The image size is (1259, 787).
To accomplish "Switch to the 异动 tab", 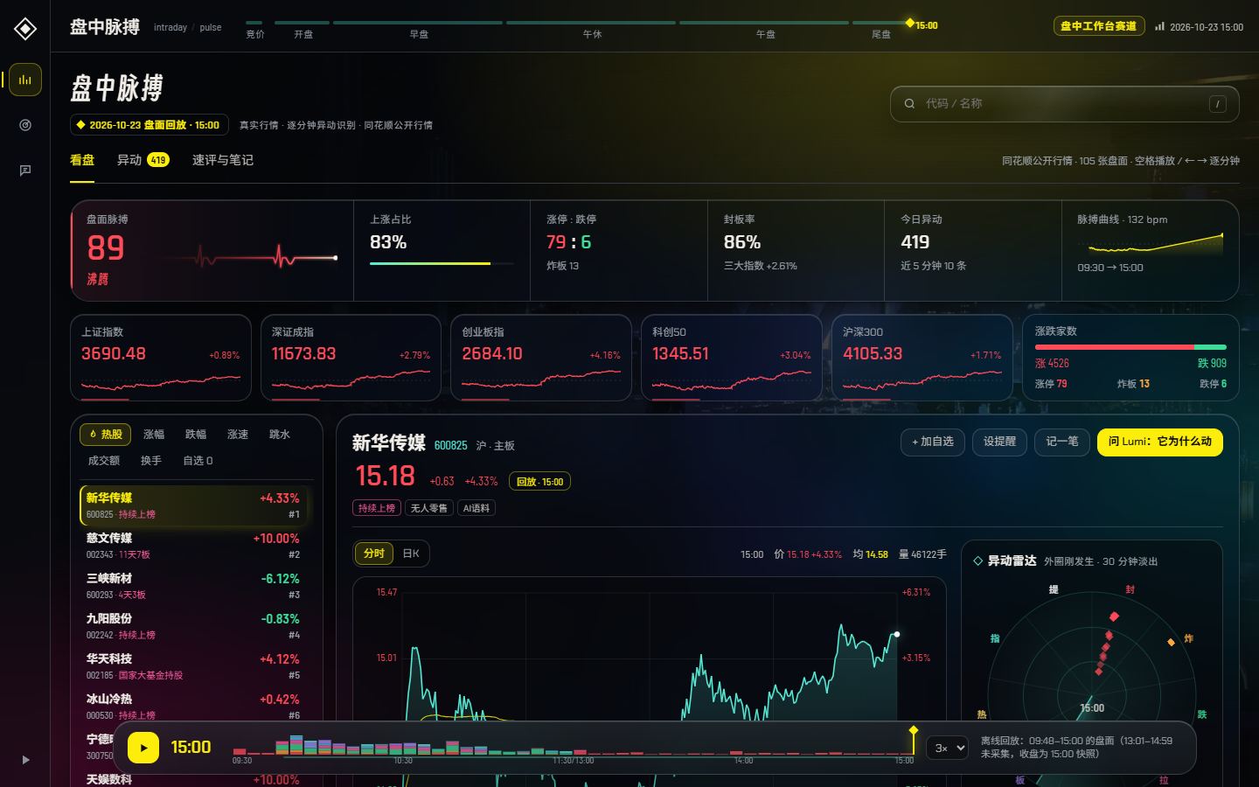I will pyautogui.click(x=143, y=160).
